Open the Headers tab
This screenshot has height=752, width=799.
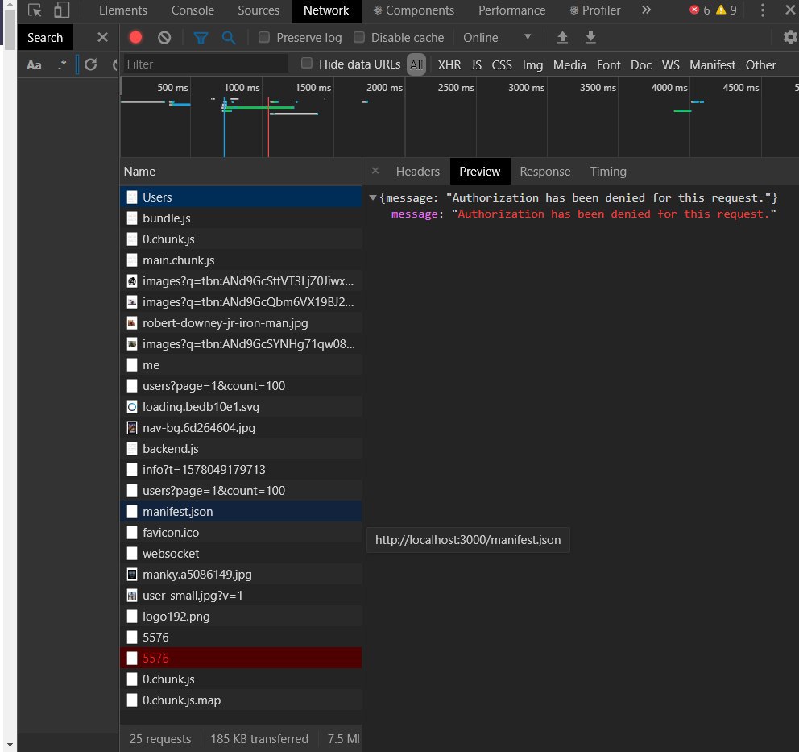click(417, 172)
